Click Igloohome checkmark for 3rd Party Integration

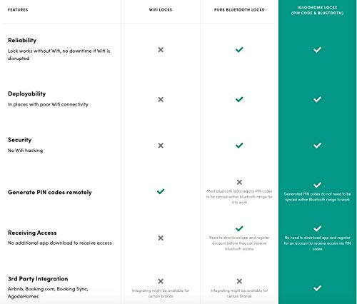pyautogui.click(x=317, y=288)
